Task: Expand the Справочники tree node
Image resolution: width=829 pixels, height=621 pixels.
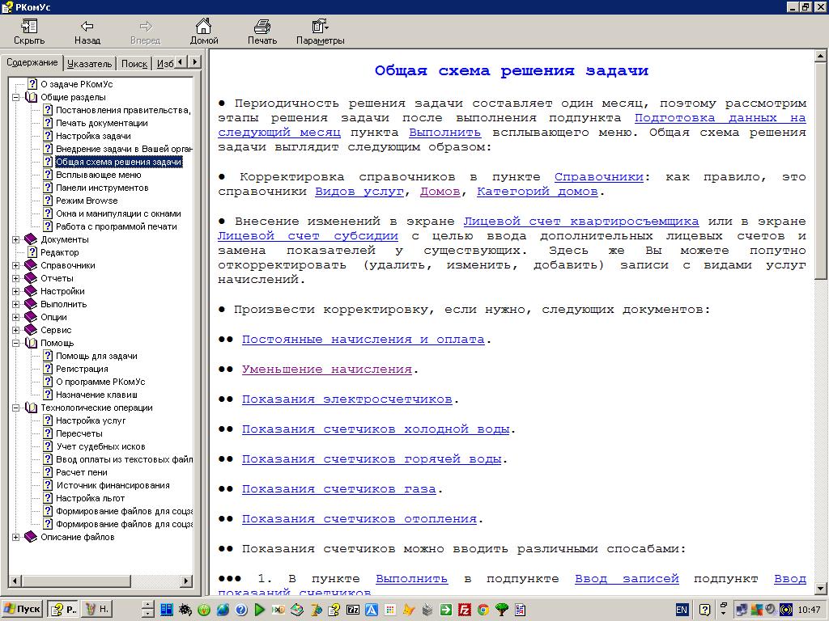Action: tap(16, 265)
